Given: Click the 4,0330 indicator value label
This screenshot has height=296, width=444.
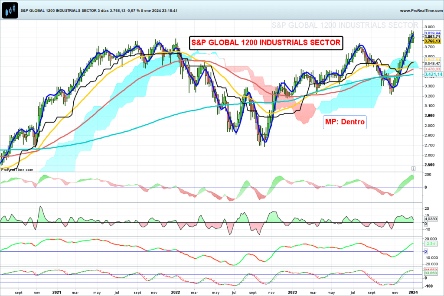Looking at the screenshot, I should click(431, 219).
